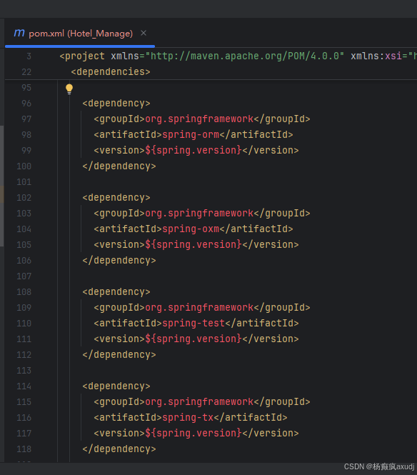Click </dependency> closing tag on line 112
417x475 pixels.
[119, 354]
